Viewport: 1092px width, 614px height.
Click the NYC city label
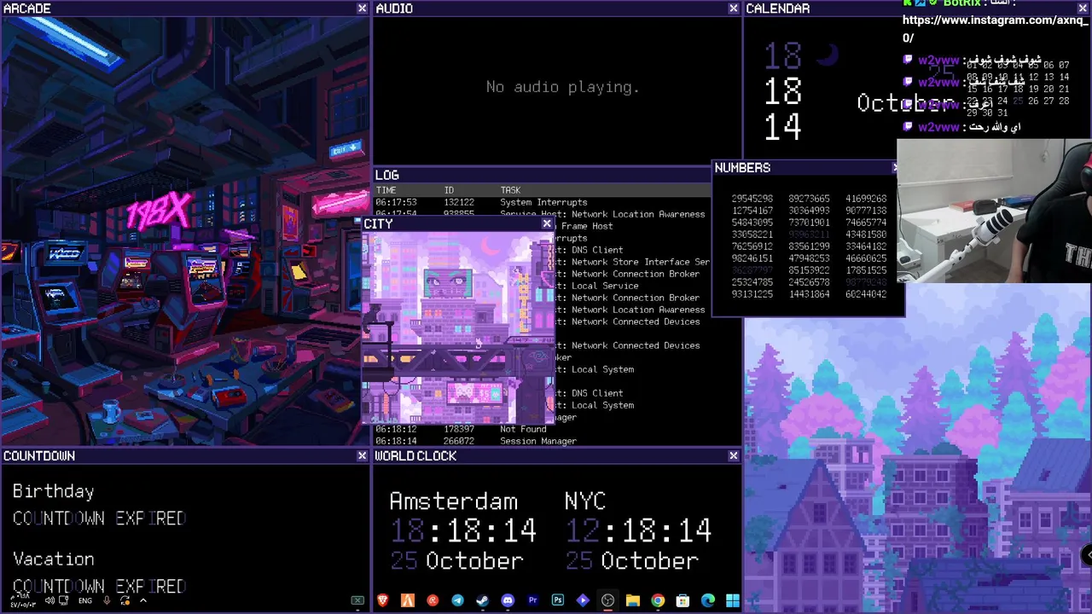585,501
